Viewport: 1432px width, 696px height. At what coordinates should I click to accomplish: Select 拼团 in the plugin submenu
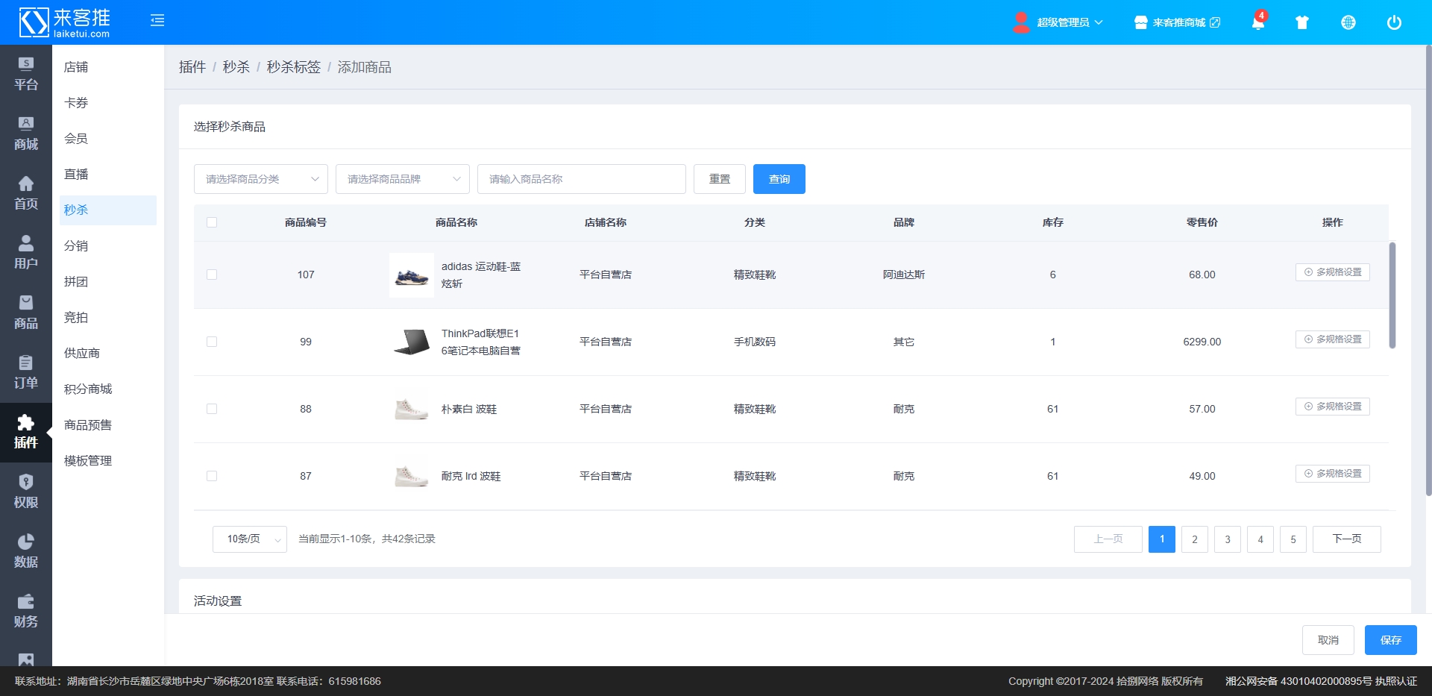76,282
